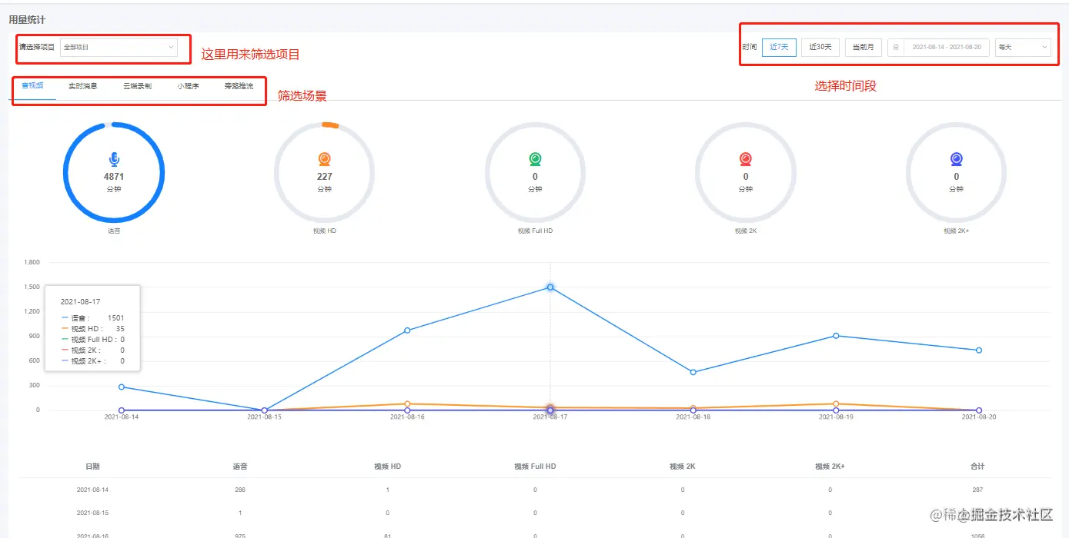Viewport: 1069px width, 538px height.
Task: Click the 视频 HD label under the orange ring
Action: (x=325, y=231)
